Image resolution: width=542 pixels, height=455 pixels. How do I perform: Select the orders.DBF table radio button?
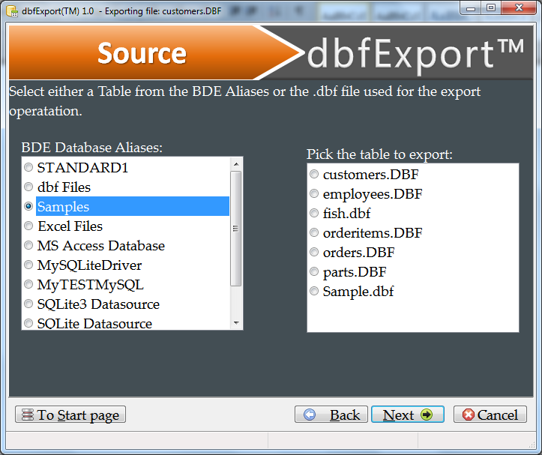pos(314,252)
